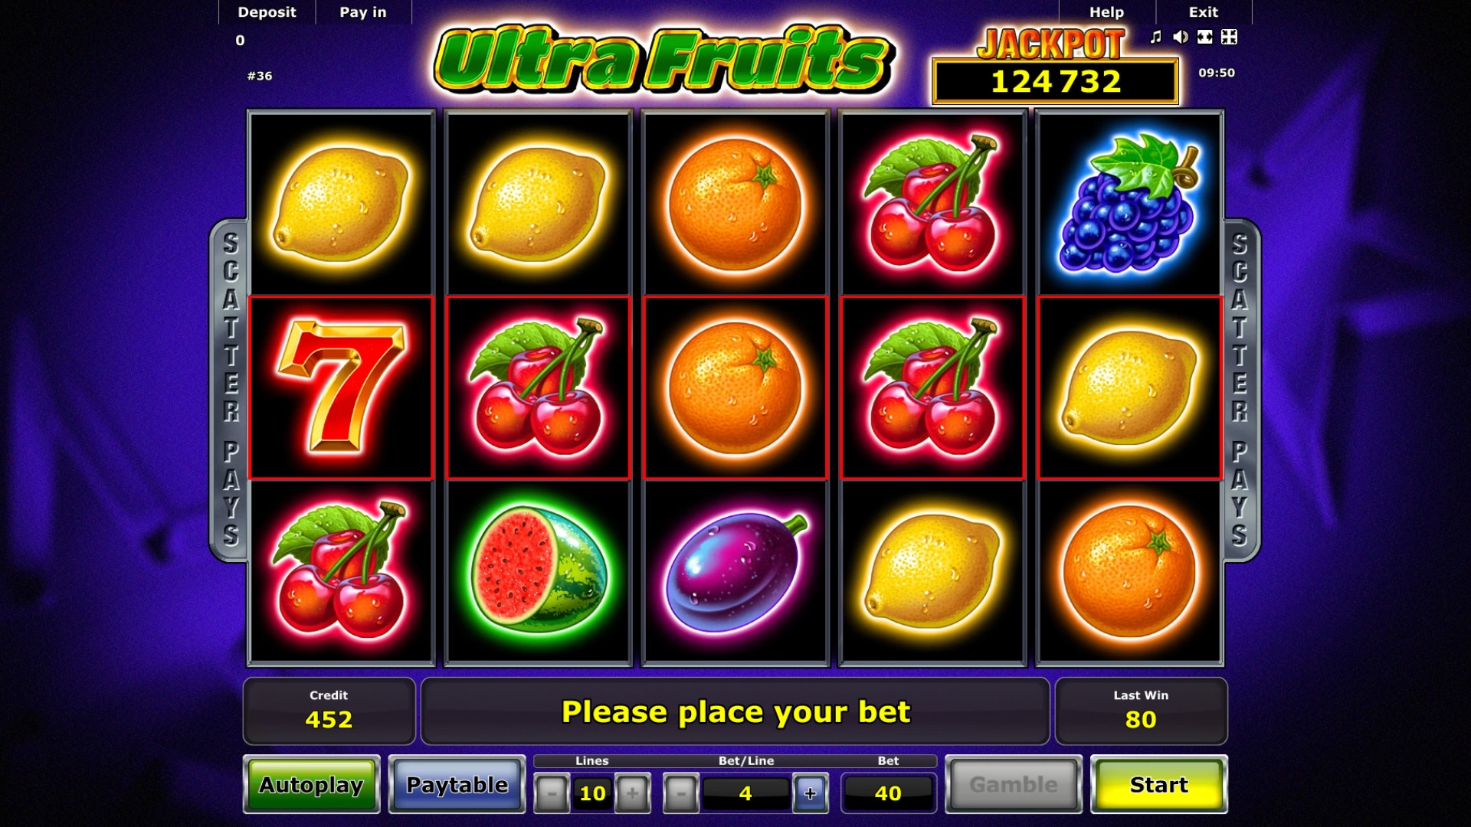
Task: Open the Paytable
Action: click(x=457, y=785)
